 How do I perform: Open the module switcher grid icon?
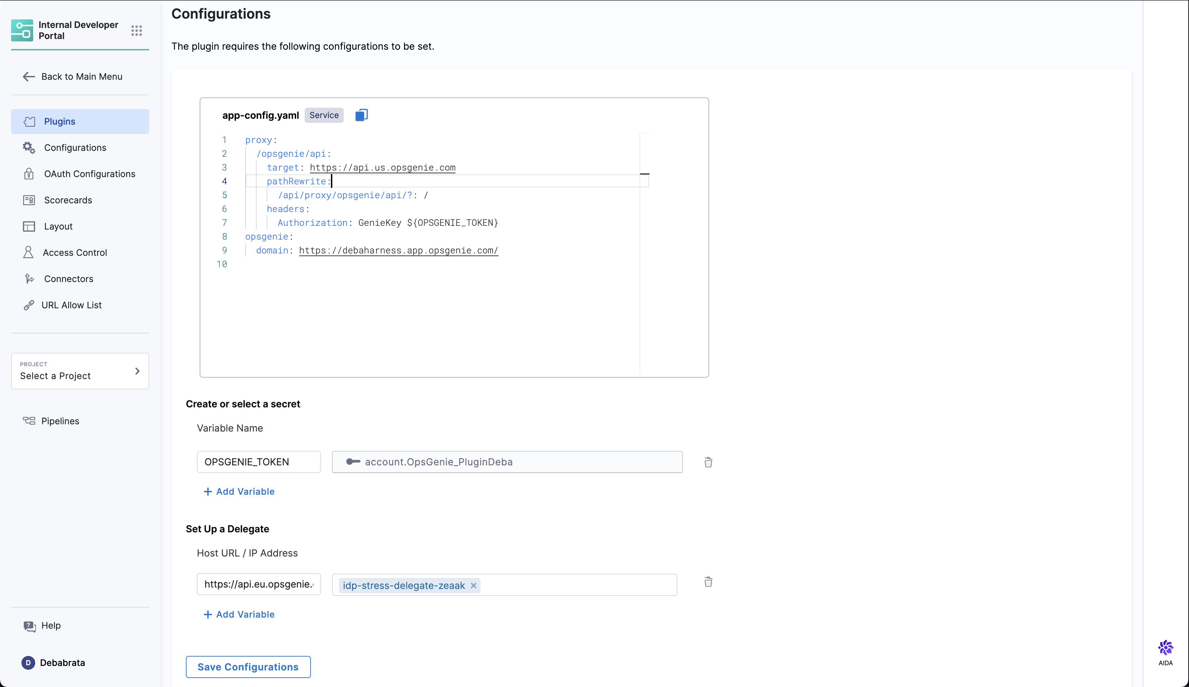pyautogui.click(x=136, y=31)
